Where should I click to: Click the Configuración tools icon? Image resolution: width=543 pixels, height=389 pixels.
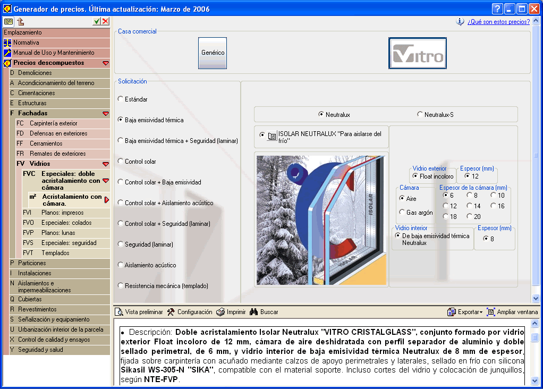171,312
